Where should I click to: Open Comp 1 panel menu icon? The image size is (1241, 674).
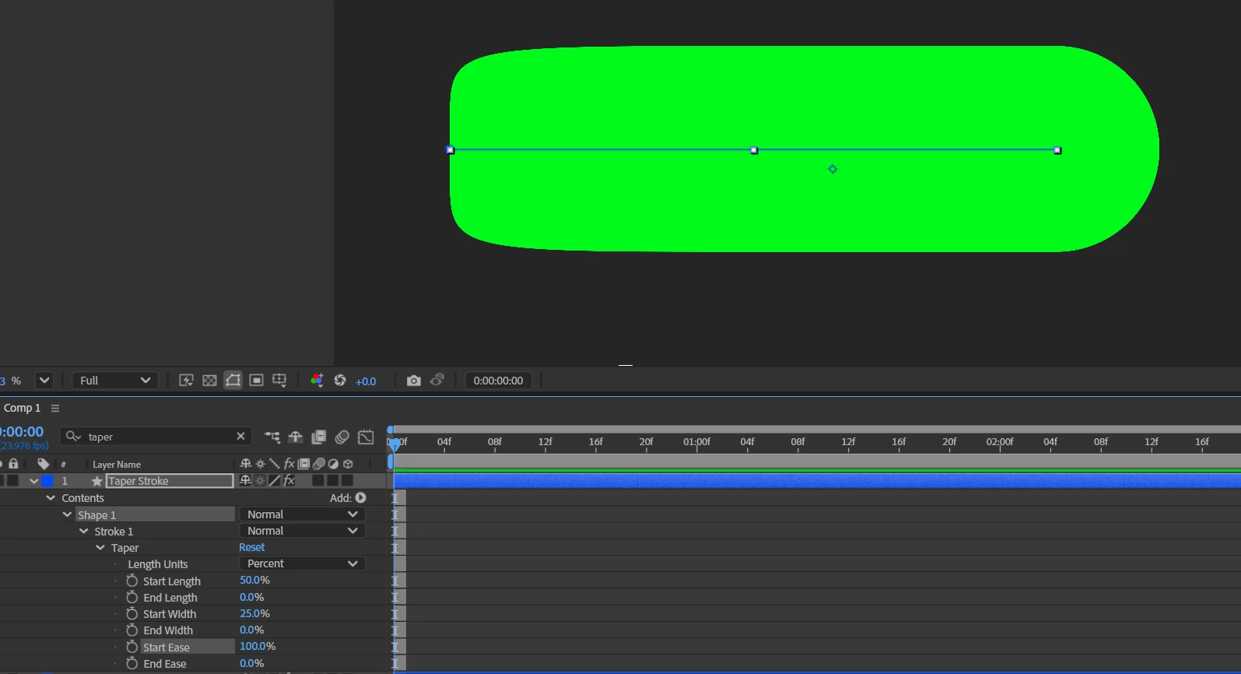coord(55,408)
